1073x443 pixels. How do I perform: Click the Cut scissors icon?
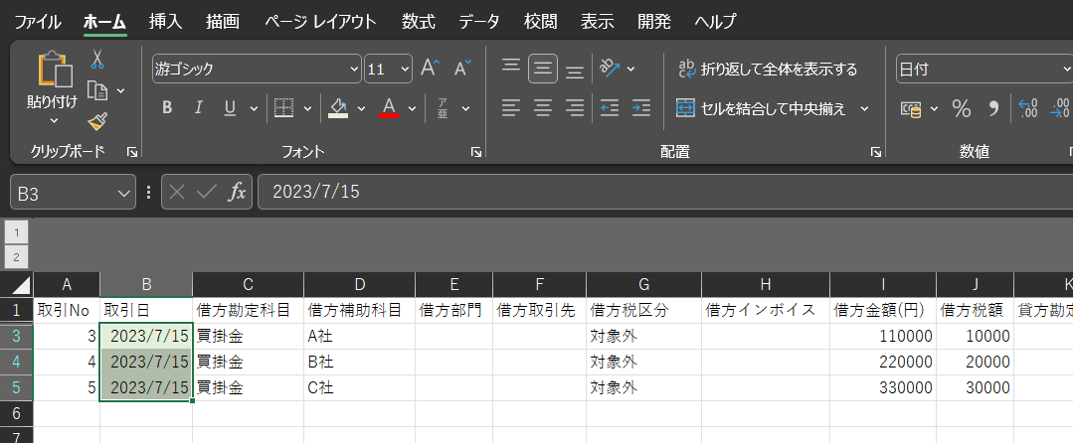click(x=97, y=61)
